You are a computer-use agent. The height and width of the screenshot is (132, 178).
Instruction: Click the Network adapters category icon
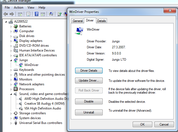click(16, 84)
